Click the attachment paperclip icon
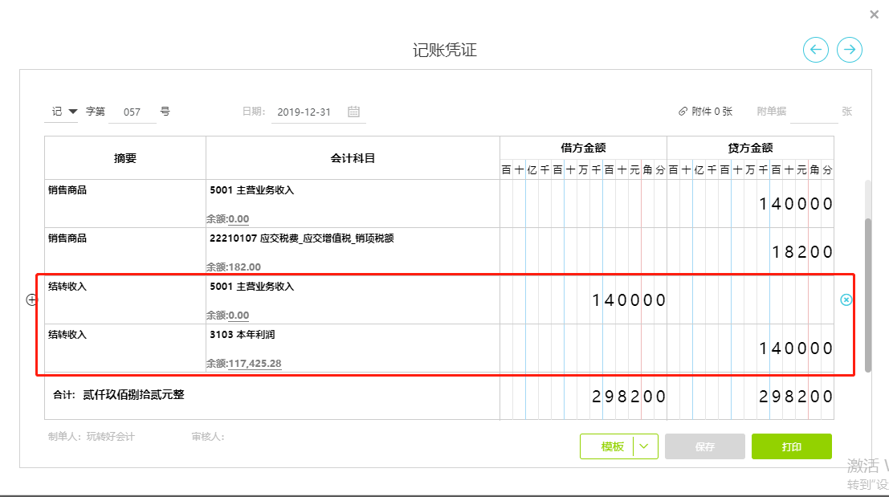The height and width of the screenshot is (497, 889). click(x=683, y=112)
